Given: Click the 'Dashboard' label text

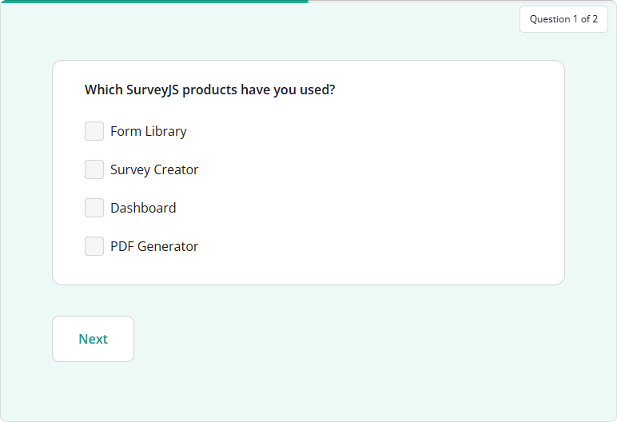Looking at the screenshot, I should point(143,208).
